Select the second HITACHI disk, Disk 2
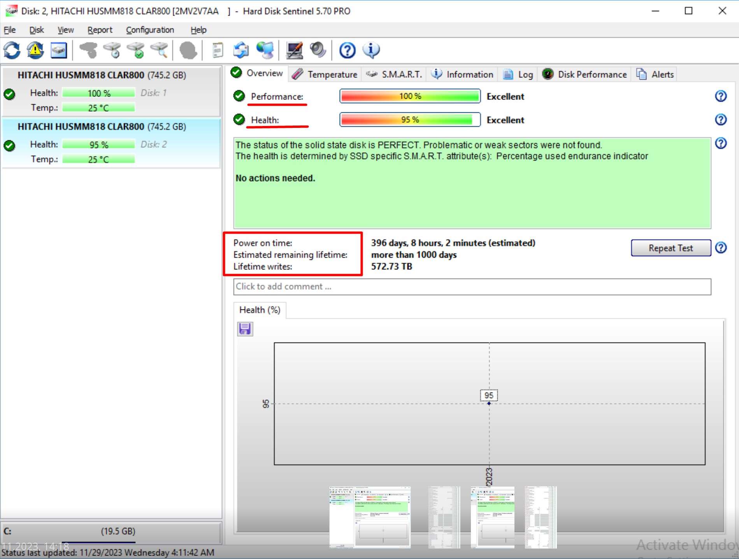Image resolution: width=739 pixels, height=559 pixels. [111, 143]
